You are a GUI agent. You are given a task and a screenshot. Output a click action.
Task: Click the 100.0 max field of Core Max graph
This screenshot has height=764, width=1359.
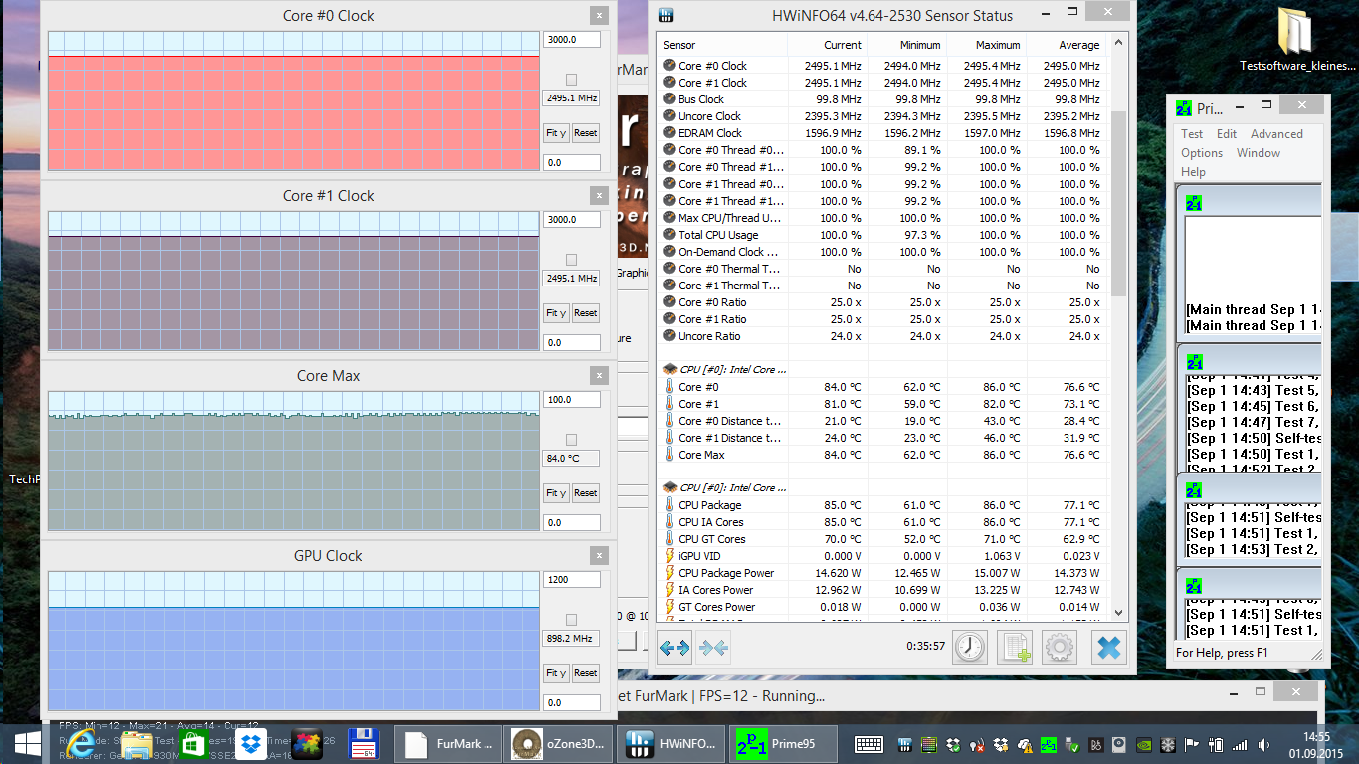click(x=572, y=400)
